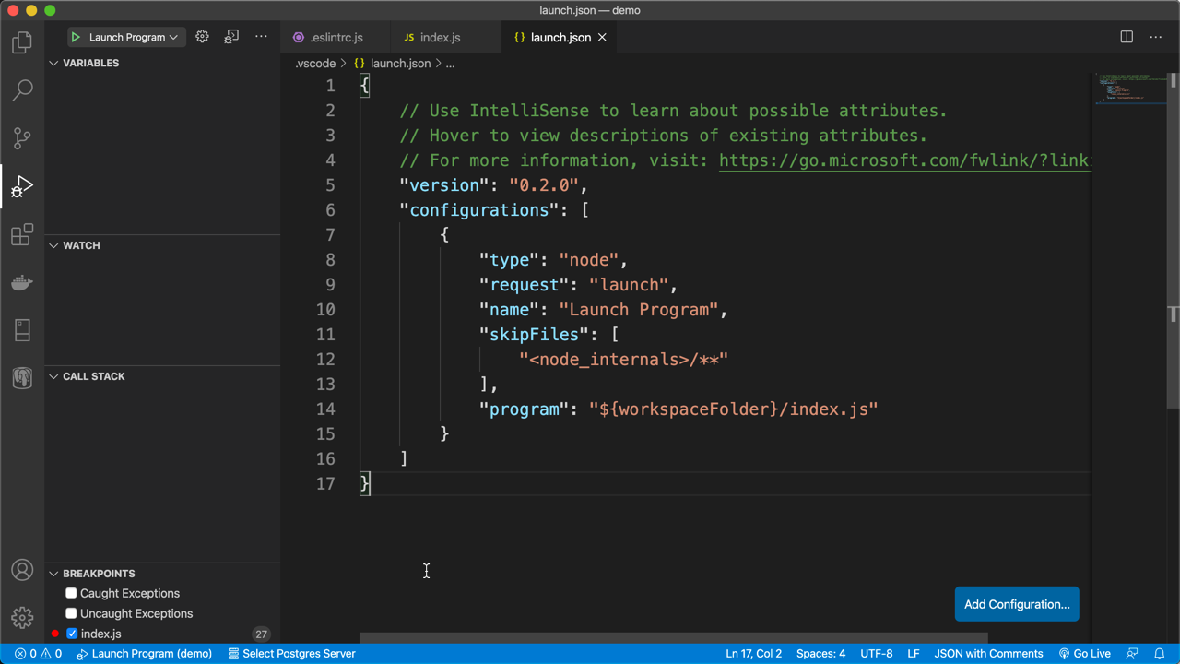
Task: Click the UTF-8 encoding status item
Action: click(x=876, y=654)
